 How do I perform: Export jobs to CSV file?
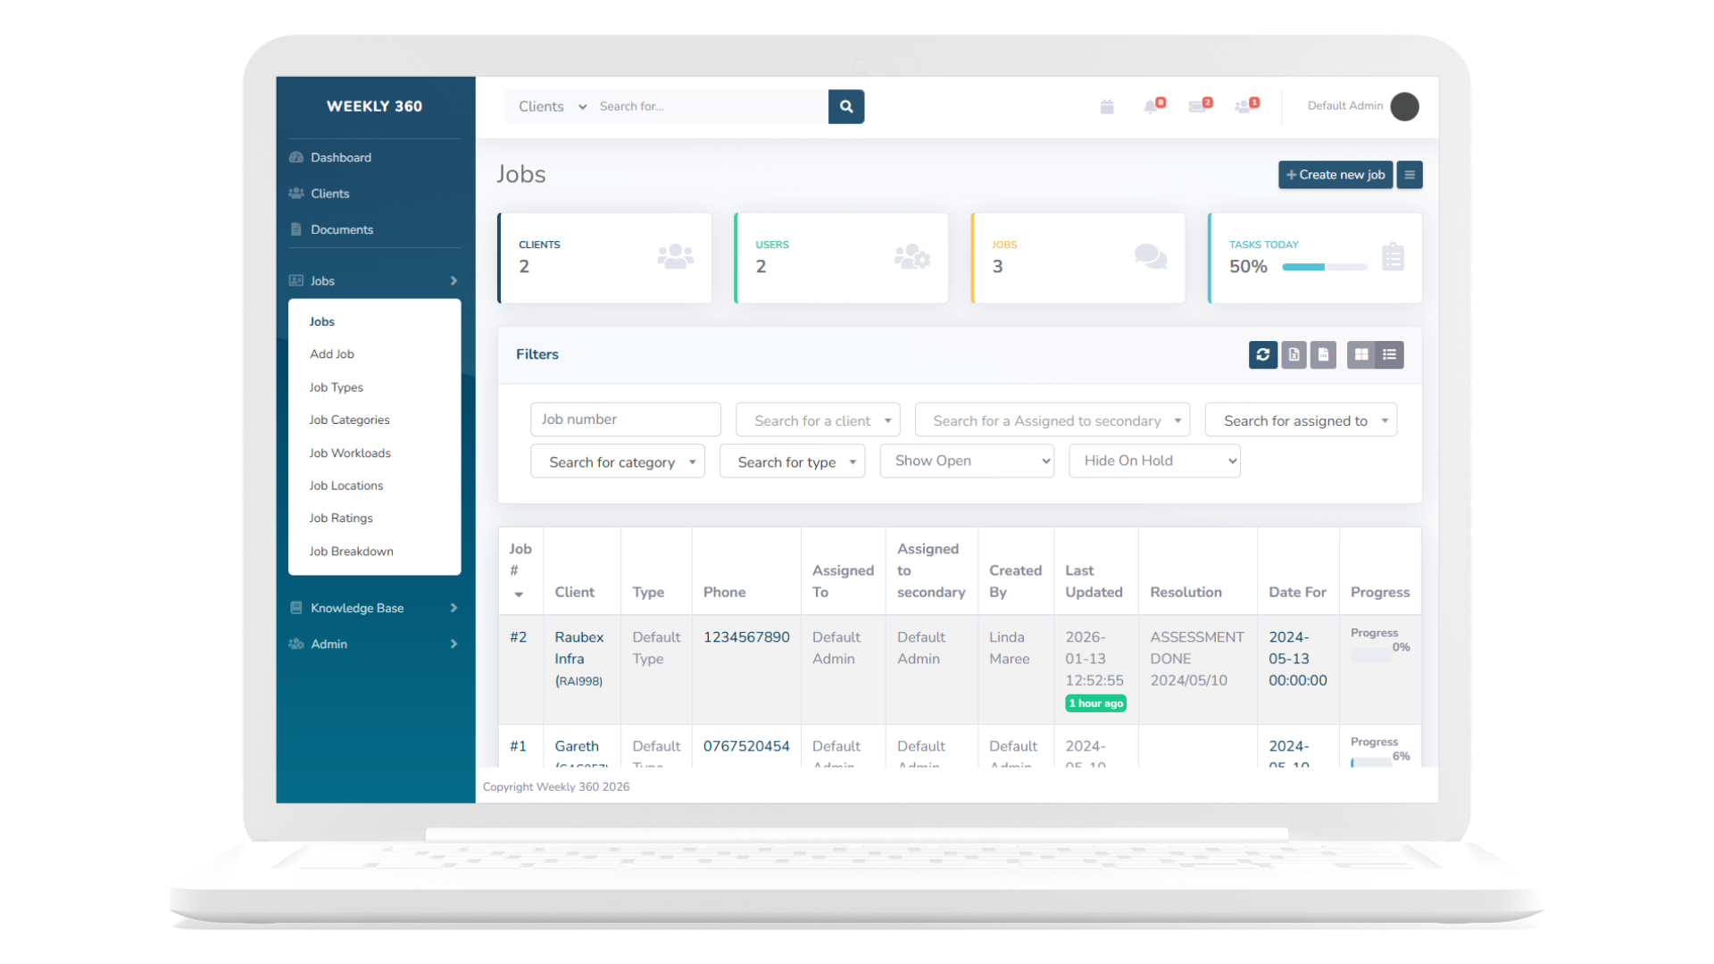[x=1323, y=354]
